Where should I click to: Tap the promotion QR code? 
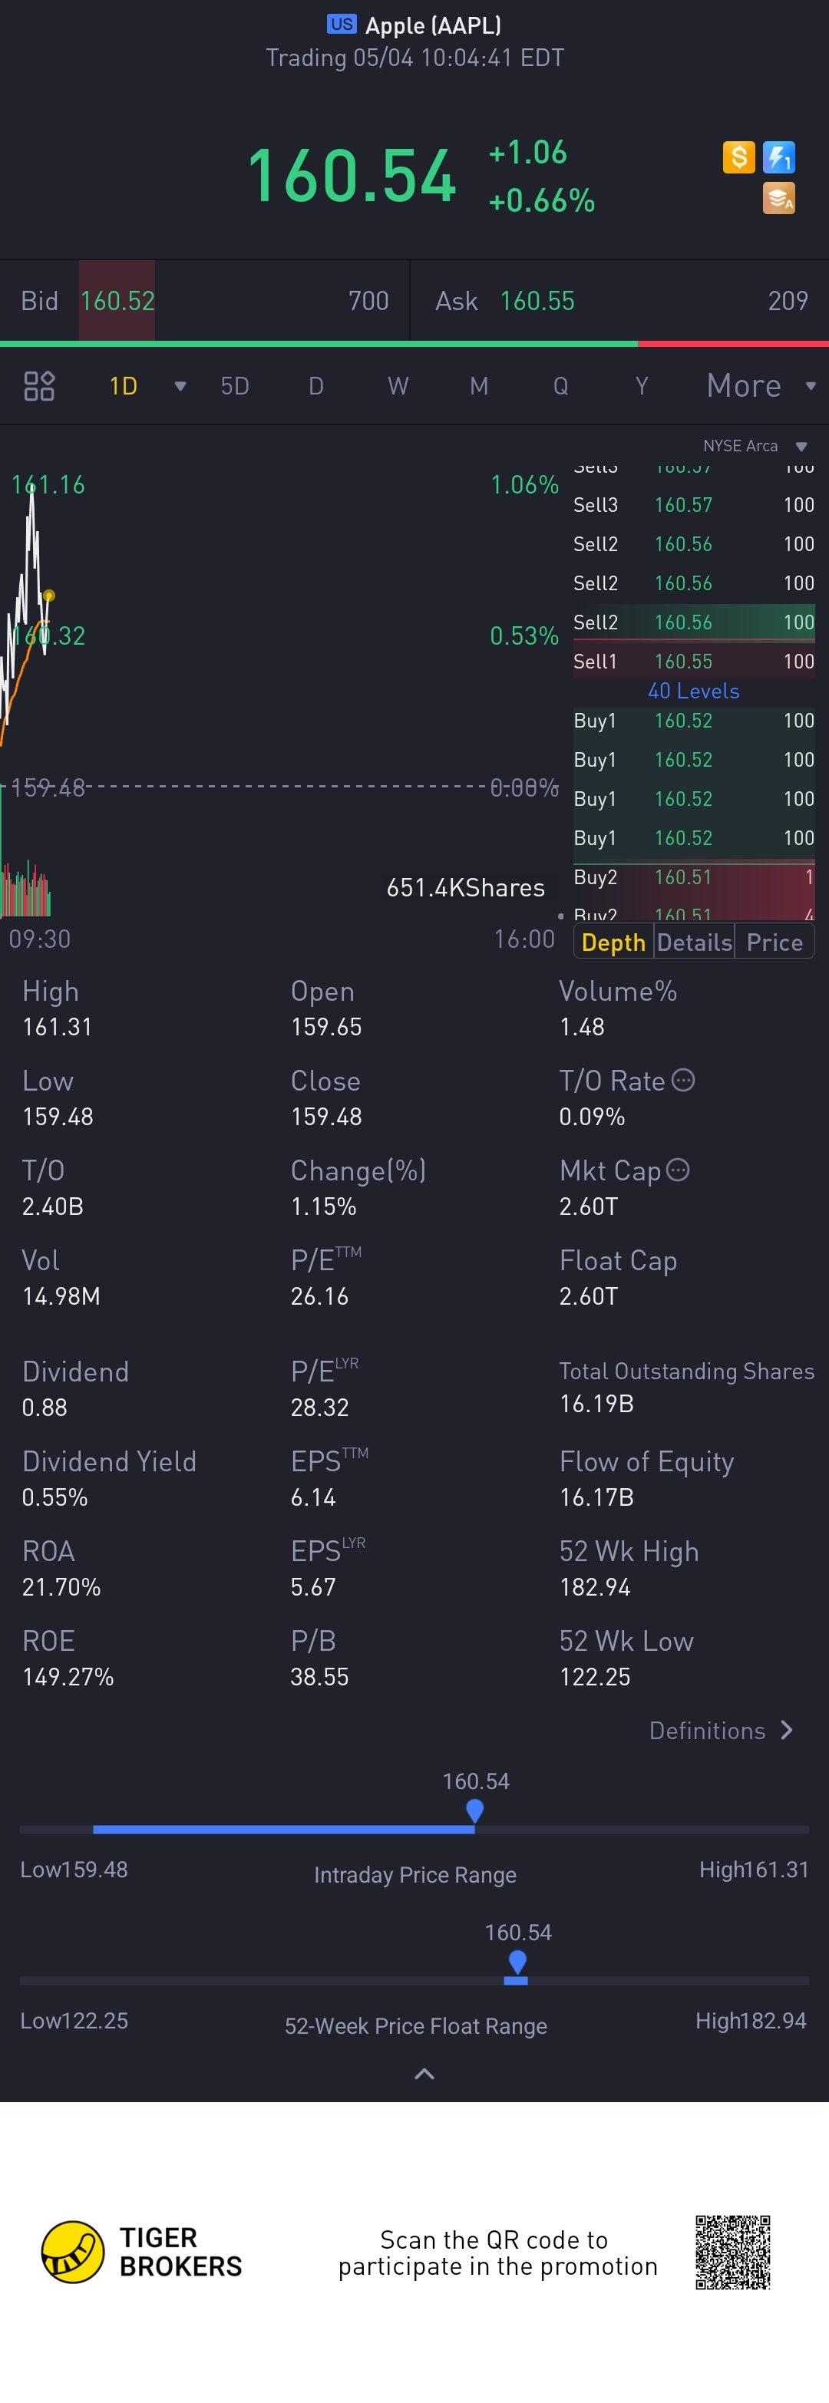tap(733, 2252)
